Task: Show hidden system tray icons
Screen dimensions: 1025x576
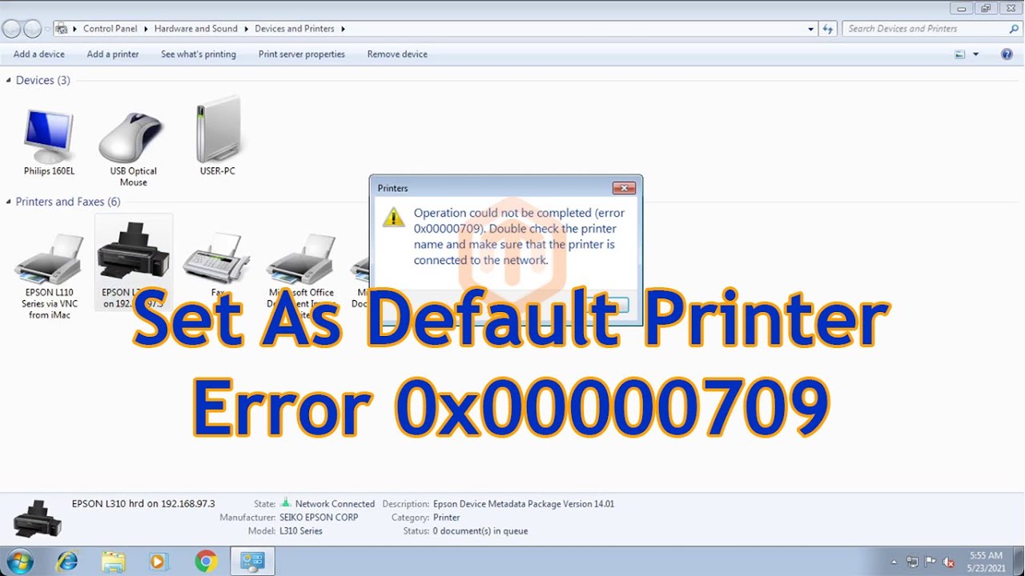Action: pos(894,562)
